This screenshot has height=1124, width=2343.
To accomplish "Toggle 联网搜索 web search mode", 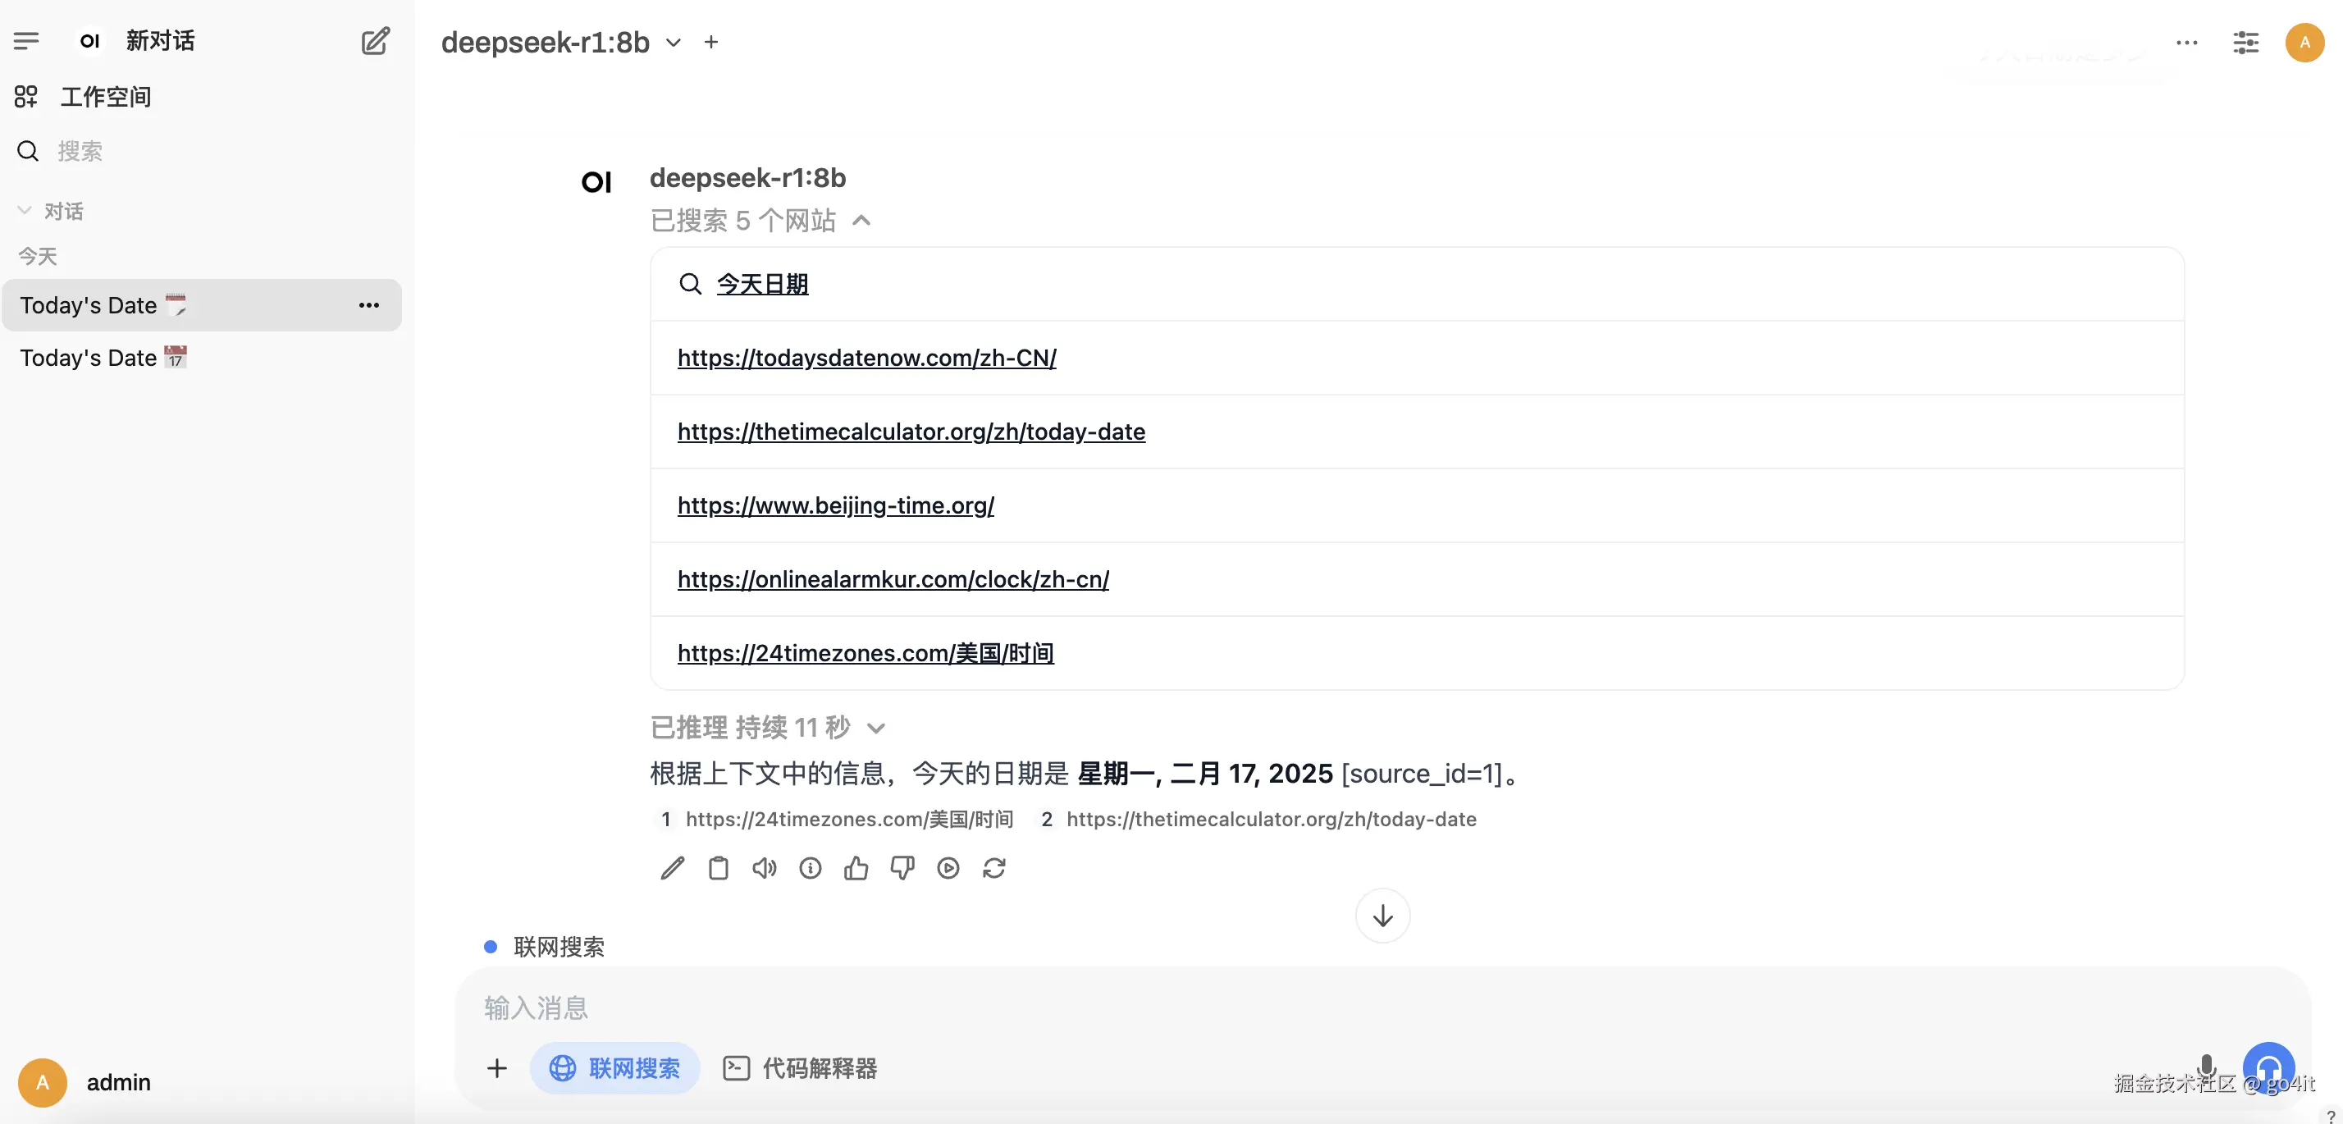I will click(x=614, y=1068).
